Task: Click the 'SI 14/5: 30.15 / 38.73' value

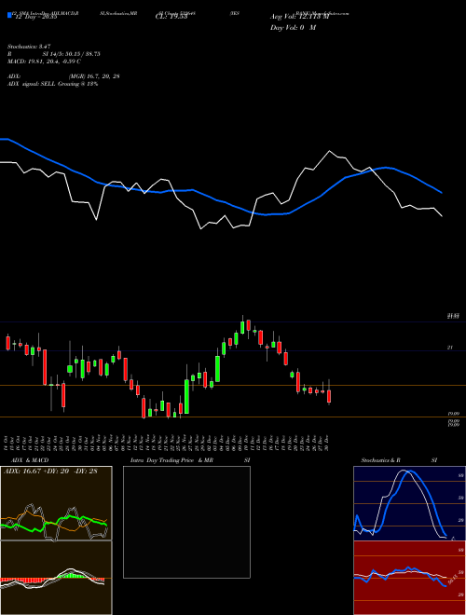Action: 72,54
